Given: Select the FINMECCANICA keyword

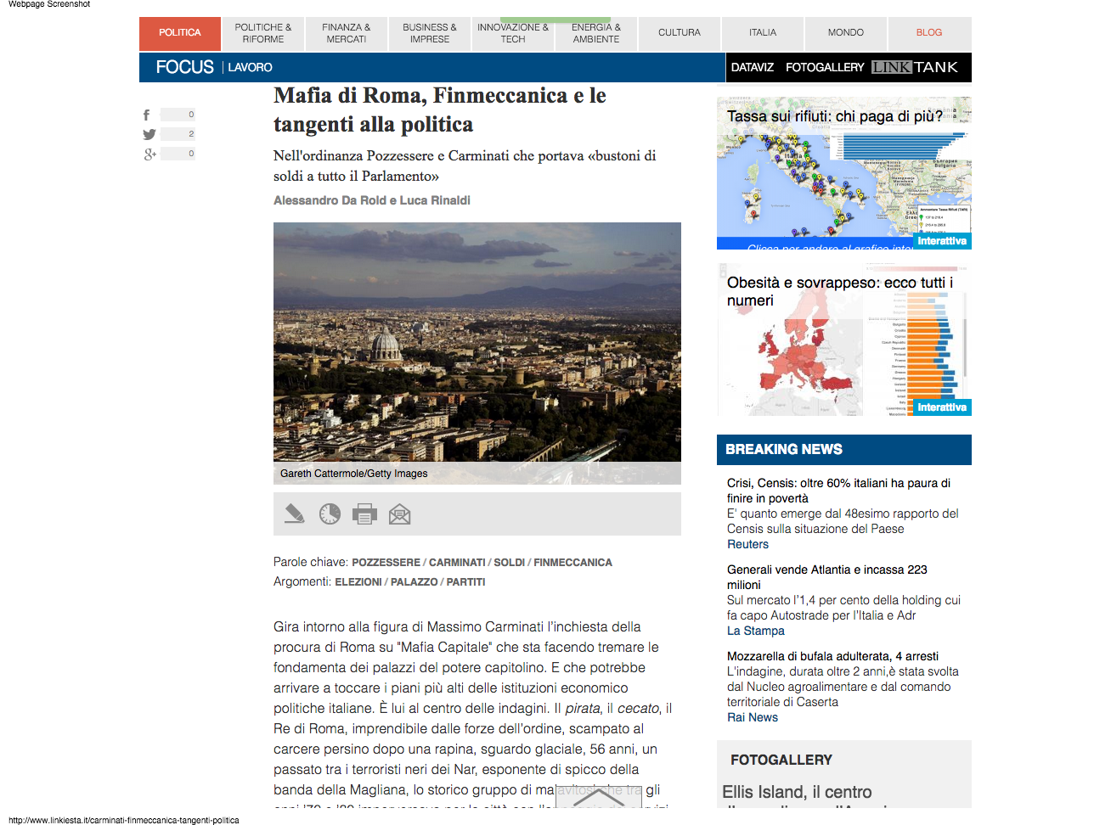Looking at the screenshot, I should [572, 563].
